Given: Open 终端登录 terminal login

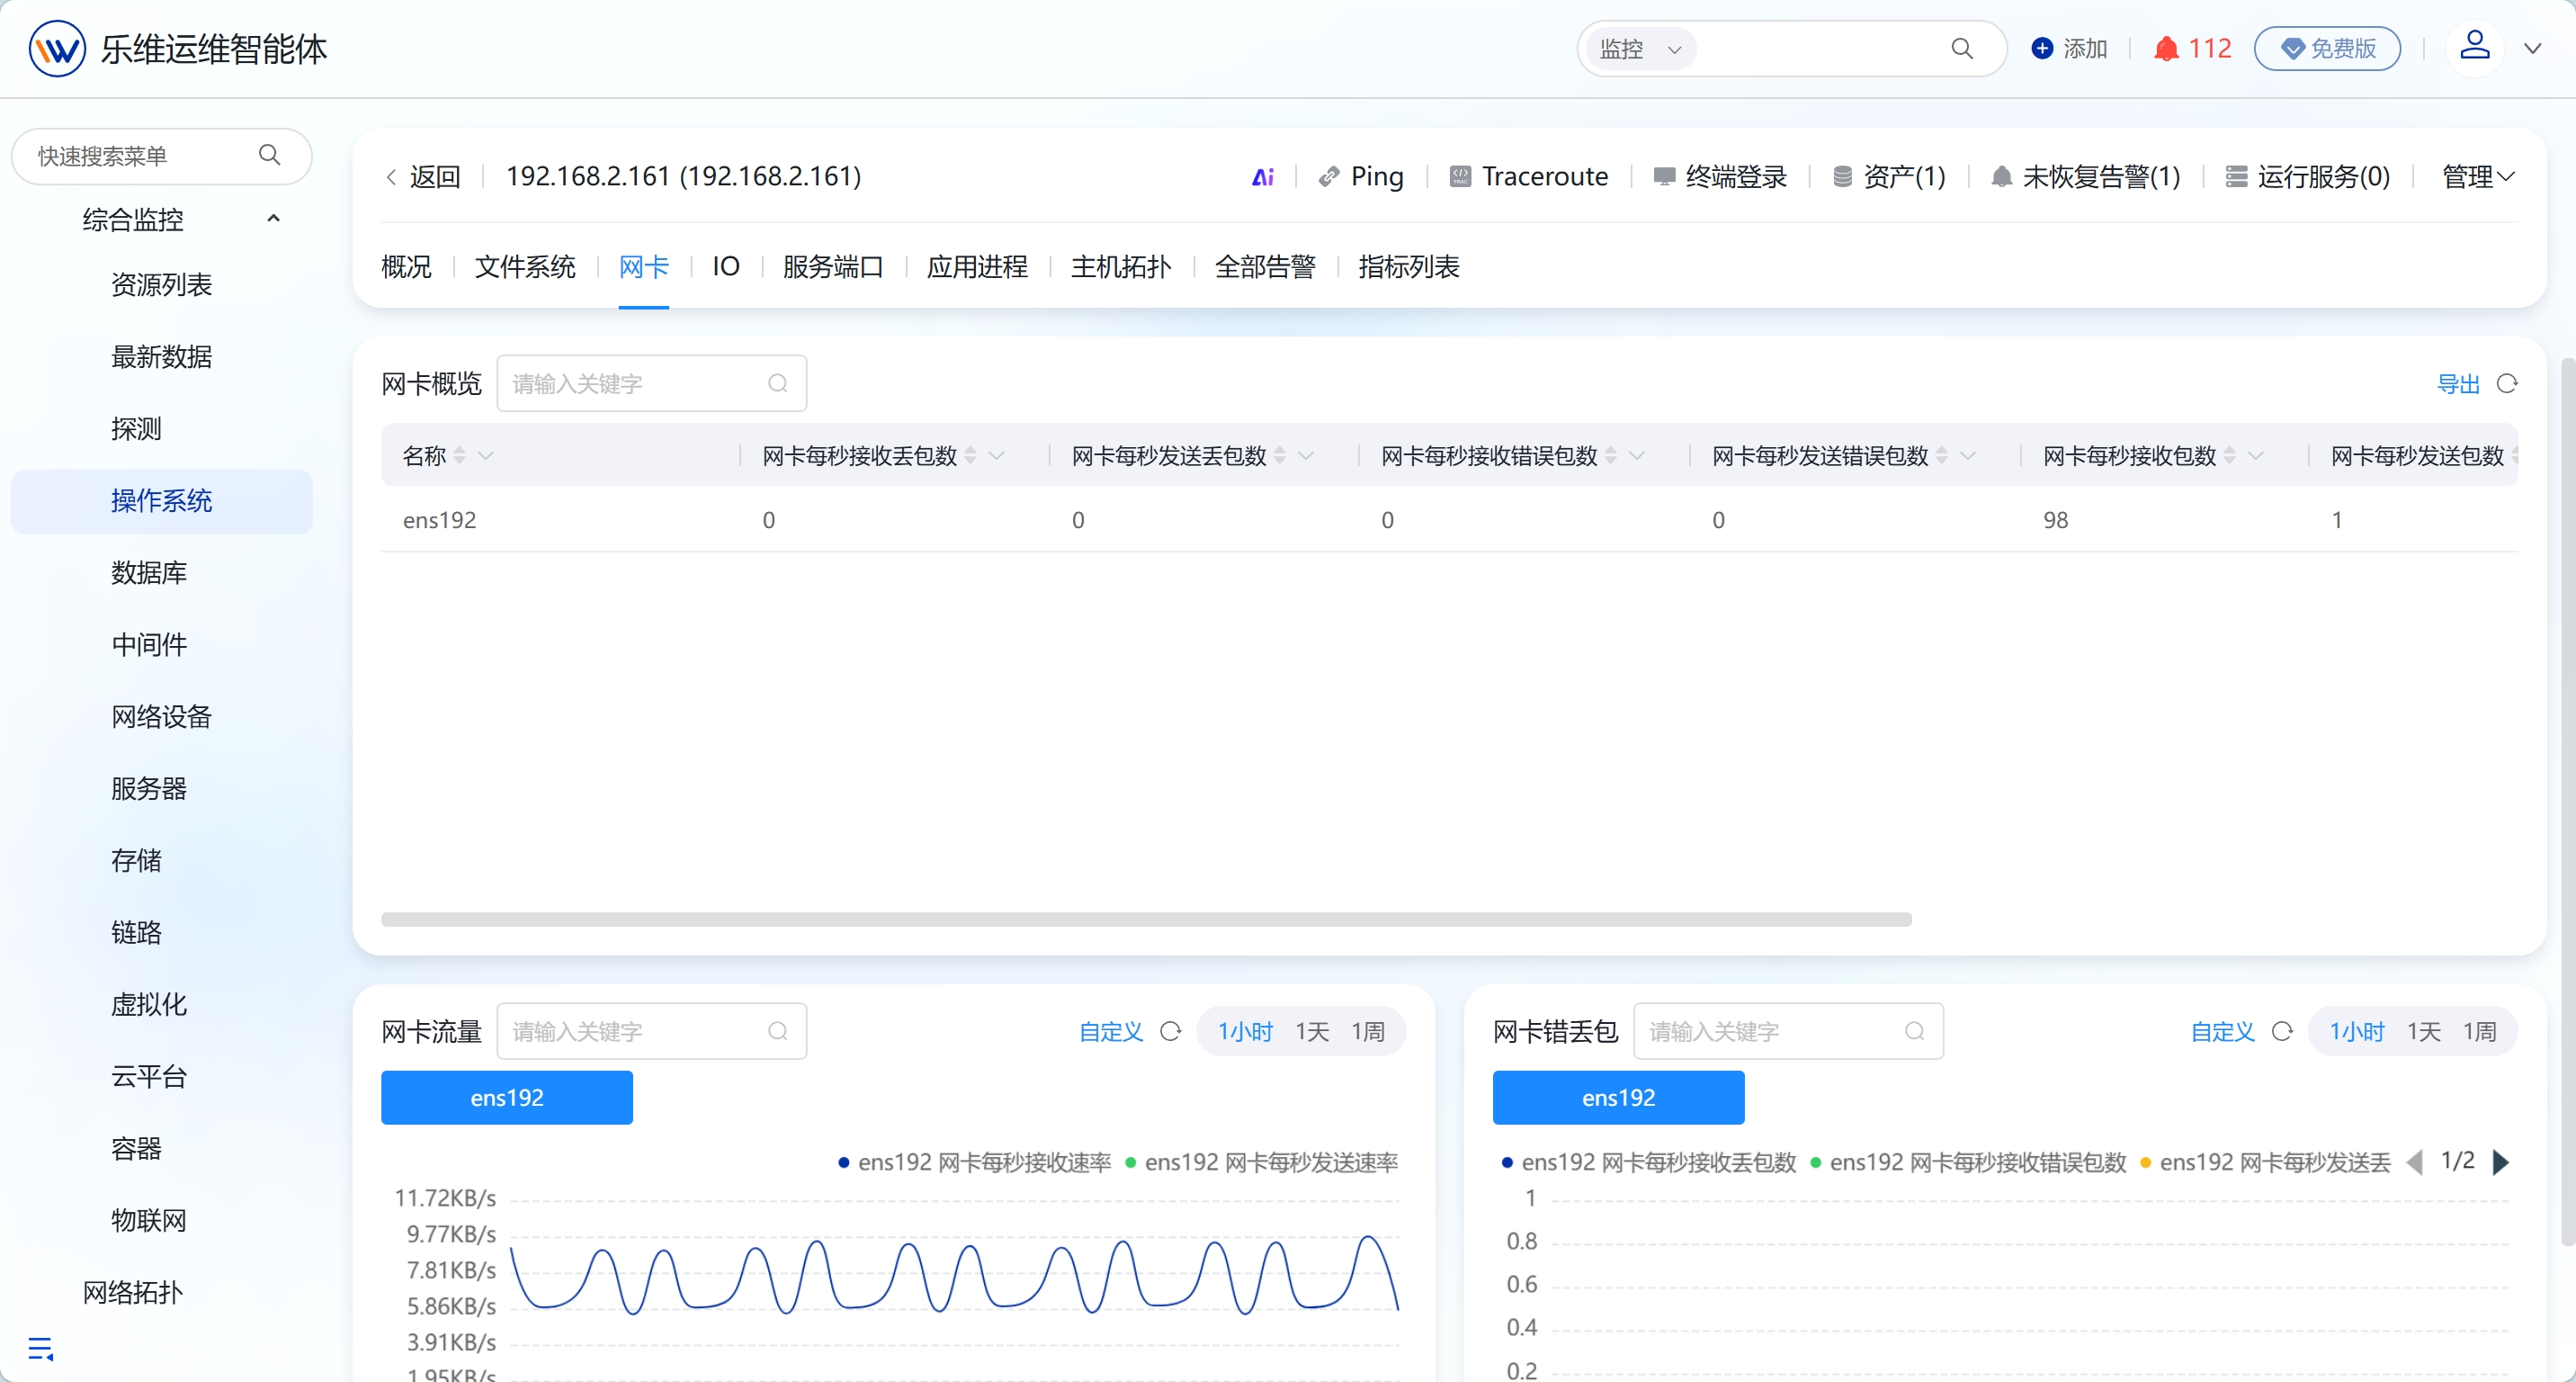Looking at the screenshot, I should pyautogui.click(x=1720, y=177).
